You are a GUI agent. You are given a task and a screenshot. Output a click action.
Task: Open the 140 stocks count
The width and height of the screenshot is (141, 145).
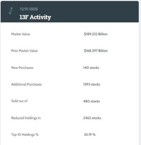(91, 68)
